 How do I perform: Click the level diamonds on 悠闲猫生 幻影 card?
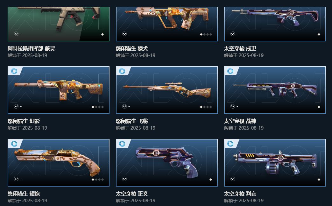coord(98,107)
